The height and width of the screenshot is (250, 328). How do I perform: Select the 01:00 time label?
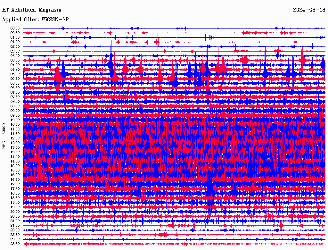(x=15, y=37)
